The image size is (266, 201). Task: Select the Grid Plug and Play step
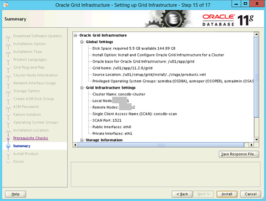[x=29, y=68]
